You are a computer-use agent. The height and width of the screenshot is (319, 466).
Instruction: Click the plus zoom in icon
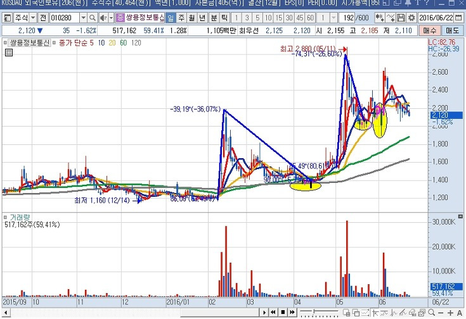(x=450, y=313)
